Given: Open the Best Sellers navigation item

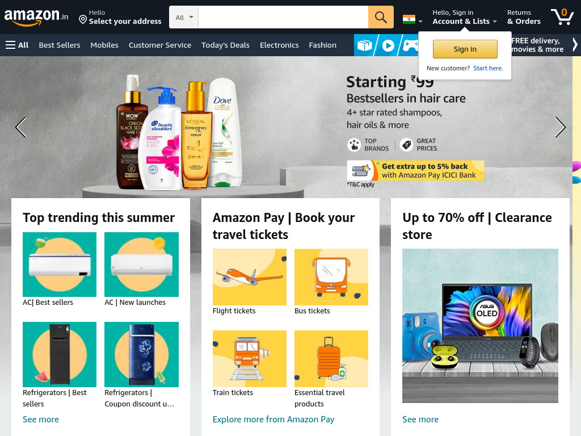Looking at the screenshot, I should tap(59, 45).
